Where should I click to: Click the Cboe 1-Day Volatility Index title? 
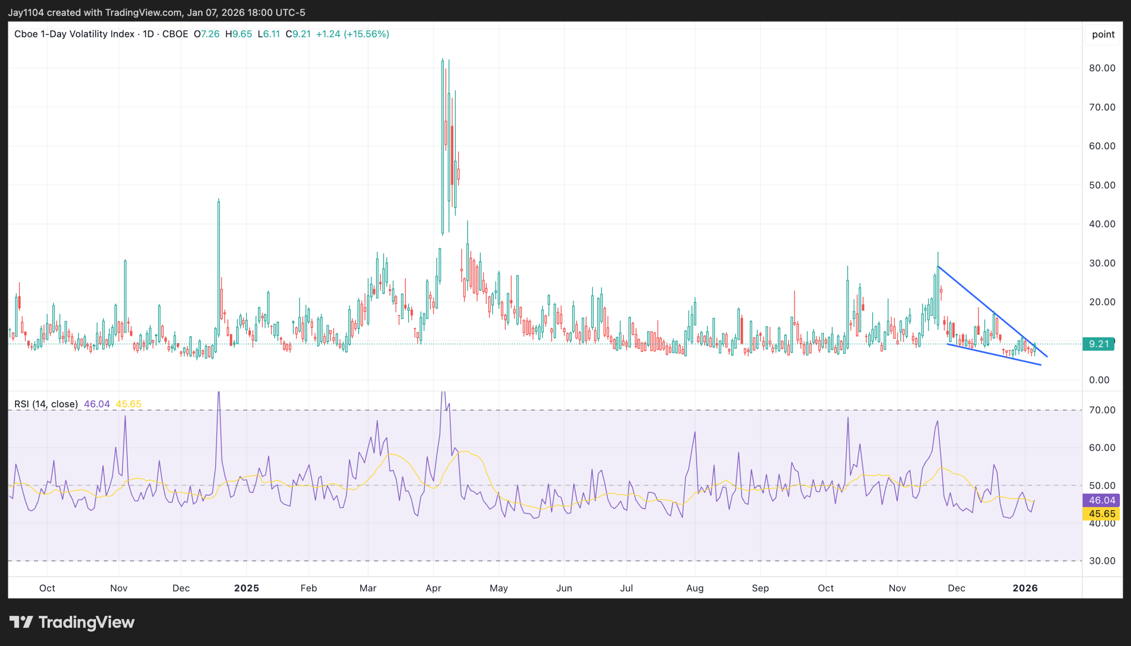click(74, 34)
